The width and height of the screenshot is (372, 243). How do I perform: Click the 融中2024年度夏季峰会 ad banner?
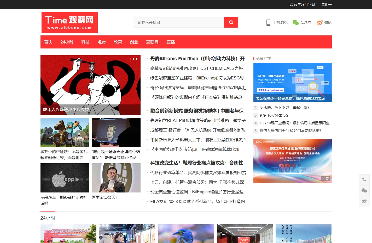[x=293, y=161]
